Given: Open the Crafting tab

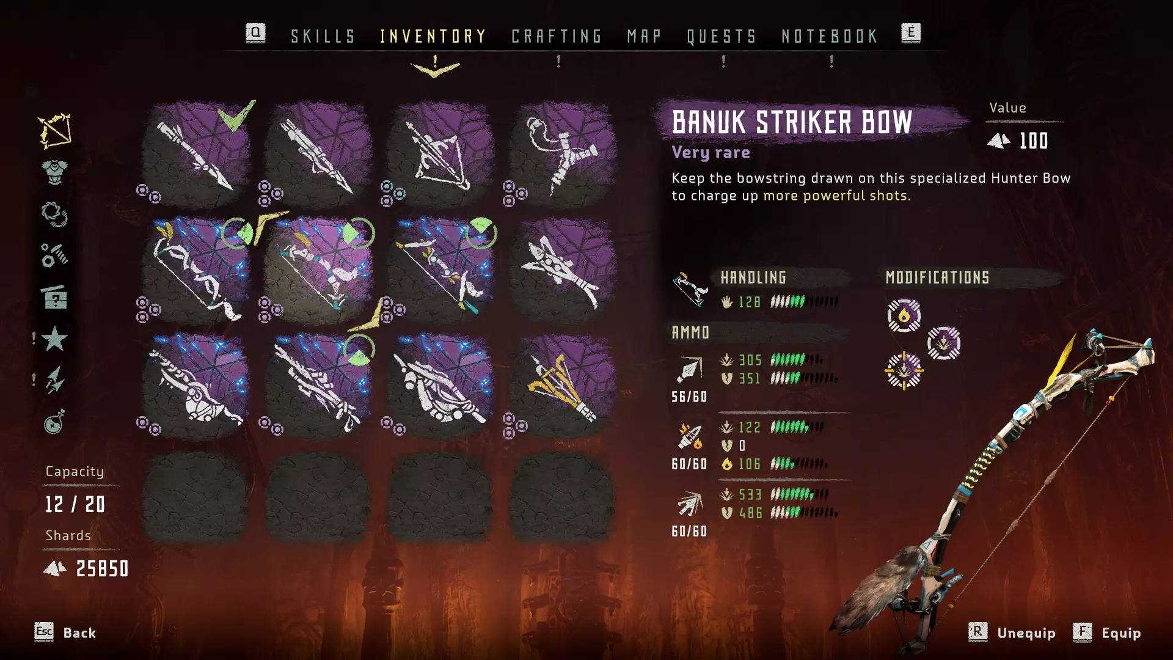Looking at the screenshot, I should coord(557,37).
